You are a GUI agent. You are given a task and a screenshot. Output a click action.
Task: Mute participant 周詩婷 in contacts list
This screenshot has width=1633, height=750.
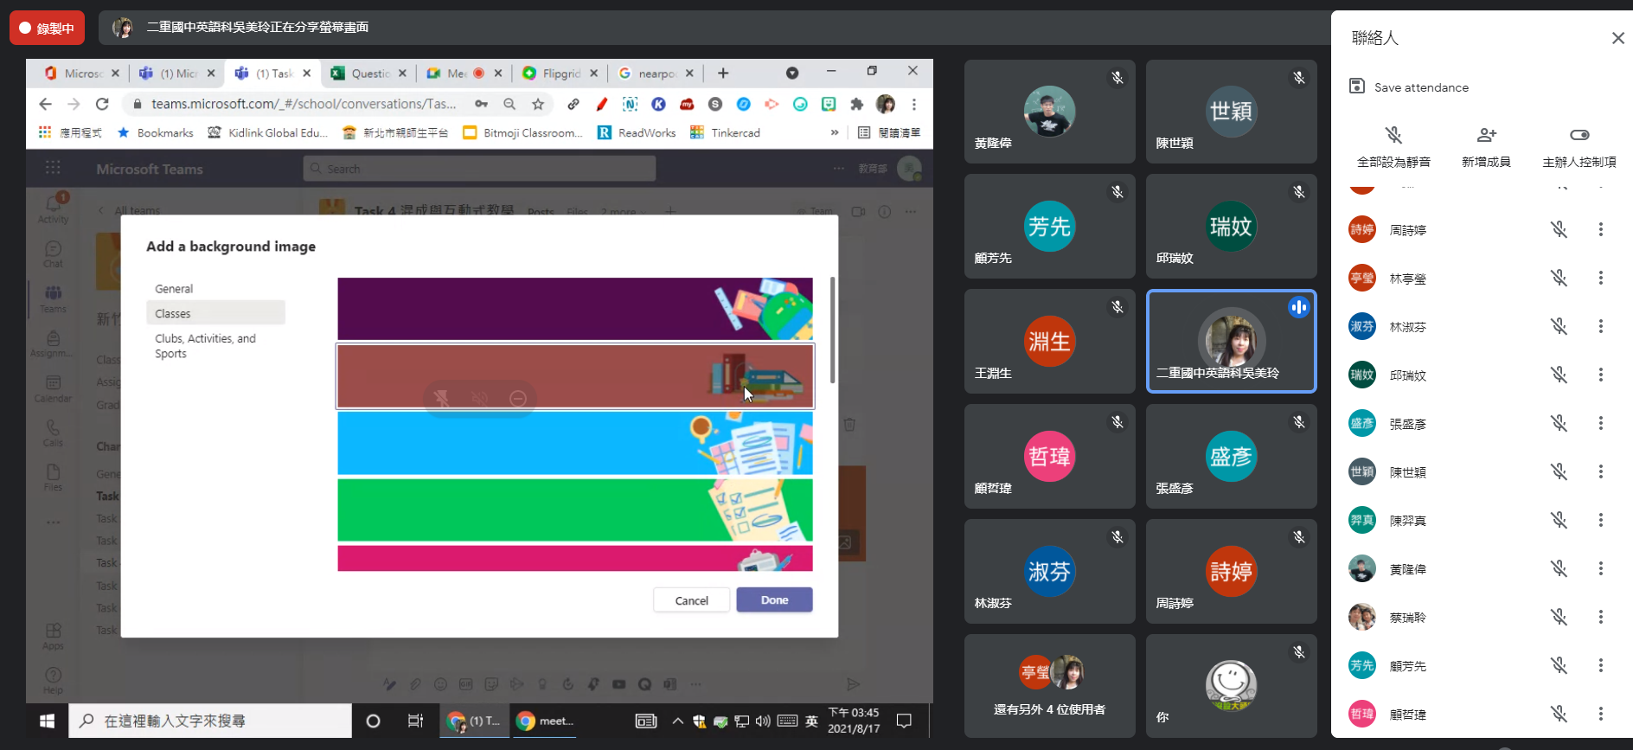click(x=1558, y=230)
